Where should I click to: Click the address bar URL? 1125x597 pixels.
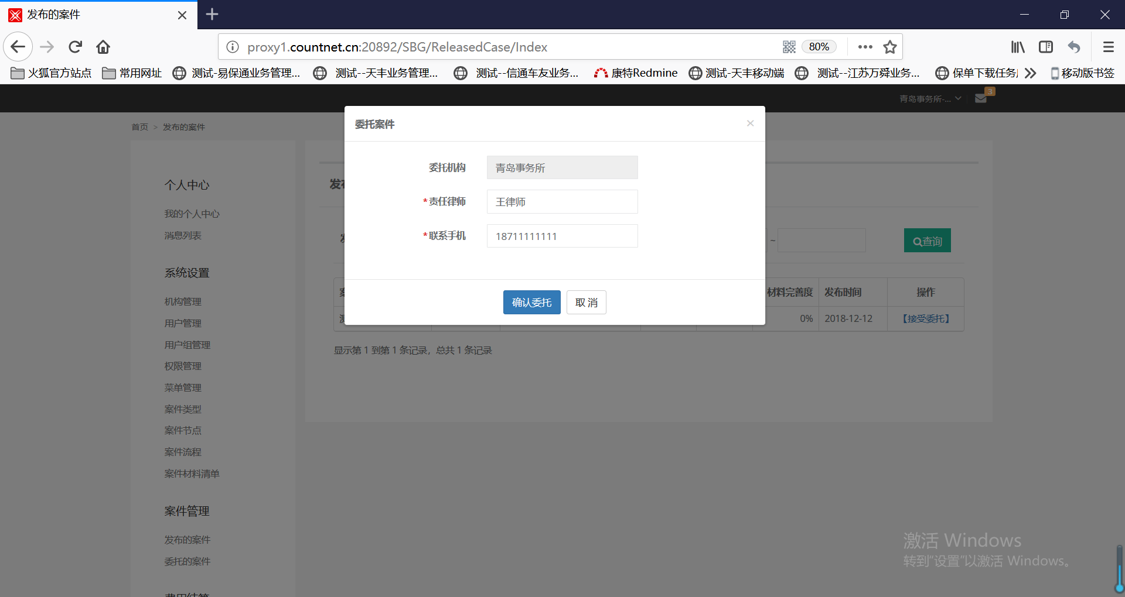(x=397, y=47)
